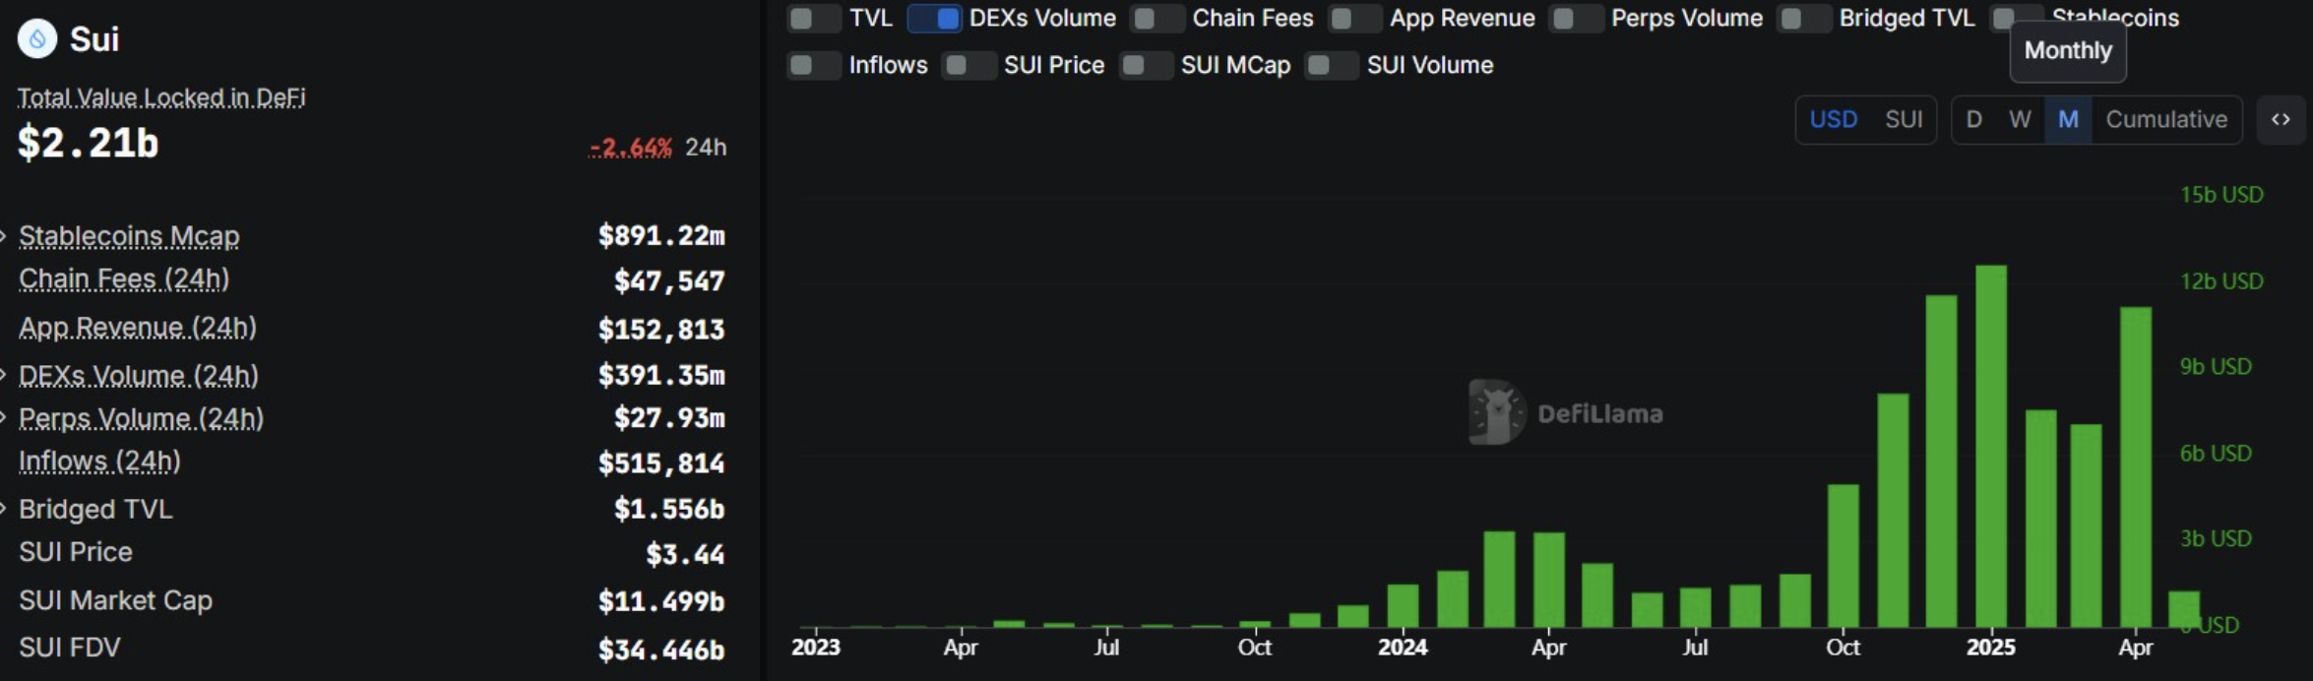Click the 2025 x-axis label
Screen dimensions: 2313x681
pyautogui.click(x=1990, y=648)
